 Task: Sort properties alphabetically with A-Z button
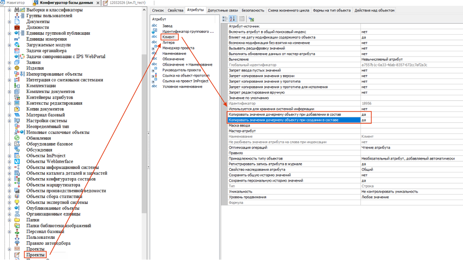(x=232, y=19)
